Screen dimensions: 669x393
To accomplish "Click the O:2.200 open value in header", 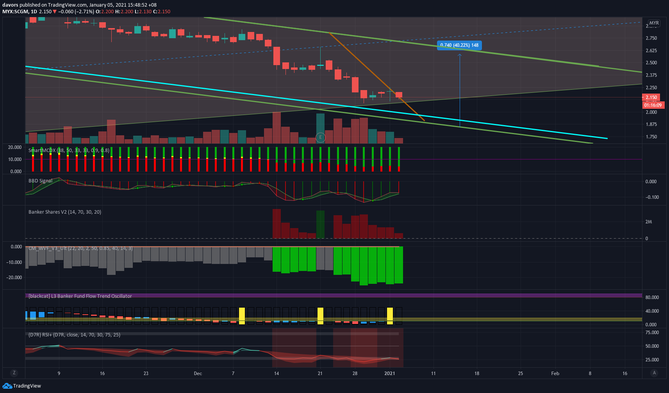I will click(105, 12).
